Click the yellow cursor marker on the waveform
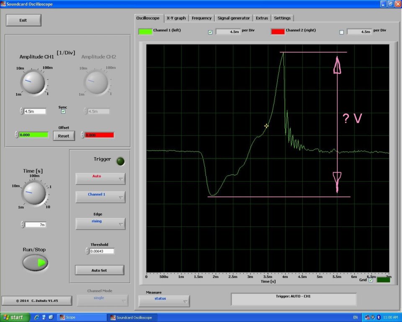The image size is (402, 322). (x=266, y=126)
